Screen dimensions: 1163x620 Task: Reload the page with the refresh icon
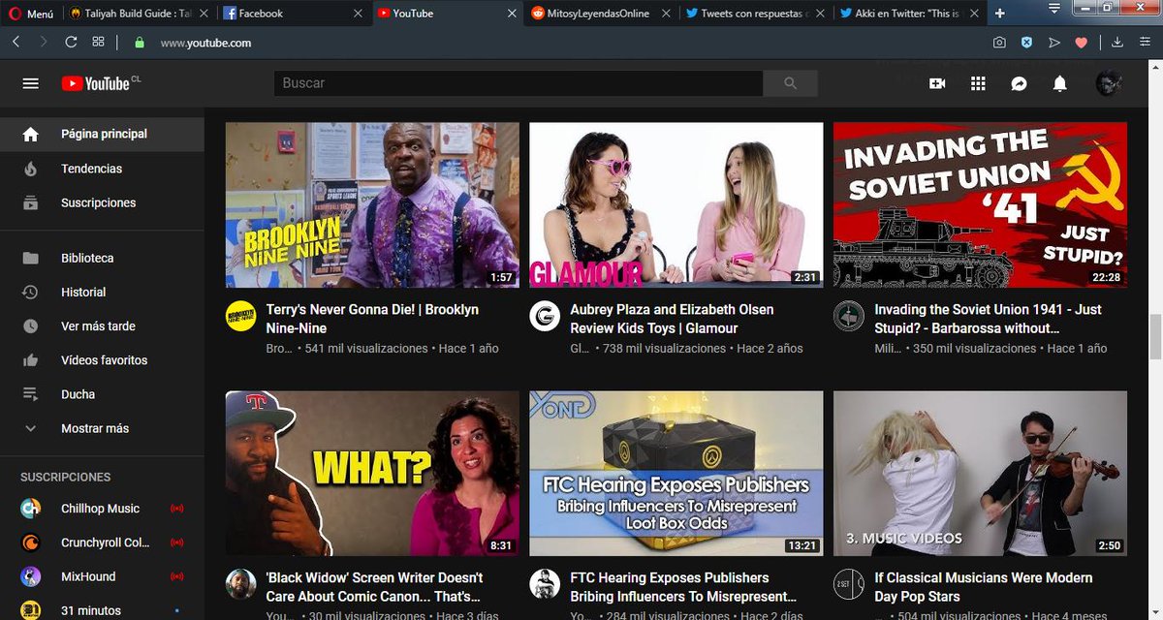(x=71, y=43)
